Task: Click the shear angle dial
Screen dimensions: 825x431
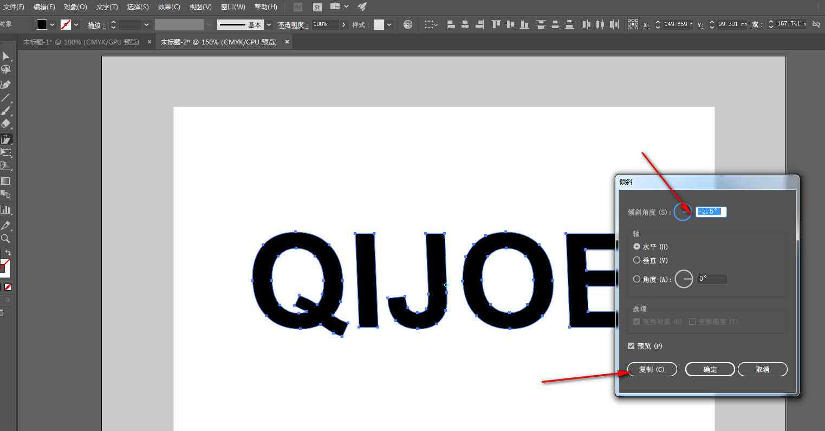Action: pos(683,211)
